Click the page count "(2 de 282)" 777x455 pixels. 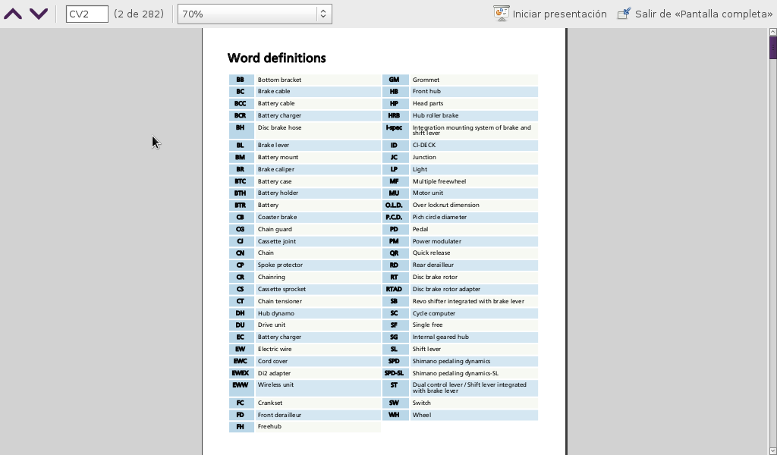click(x=139, y=14)
